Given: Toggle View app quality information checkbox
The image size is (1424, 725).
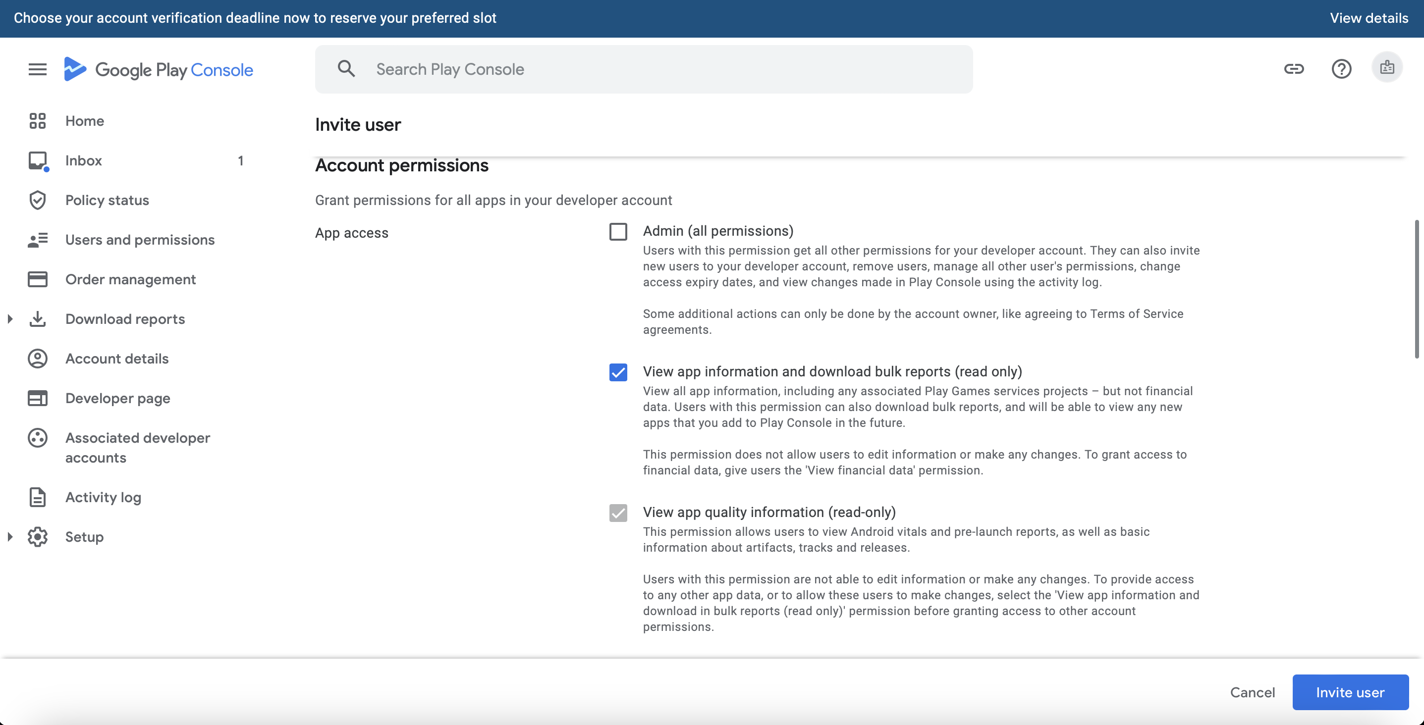Looking at the screenshot, I should pos(618,513).
